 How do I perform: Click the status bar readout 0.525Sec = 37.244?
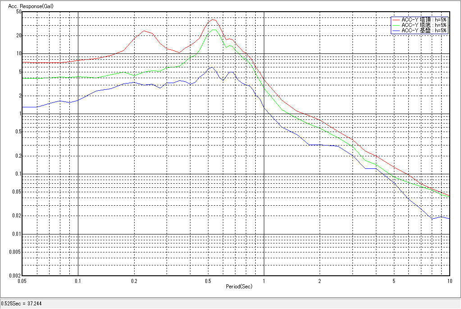pyautogui.click(x=18, y=304)
